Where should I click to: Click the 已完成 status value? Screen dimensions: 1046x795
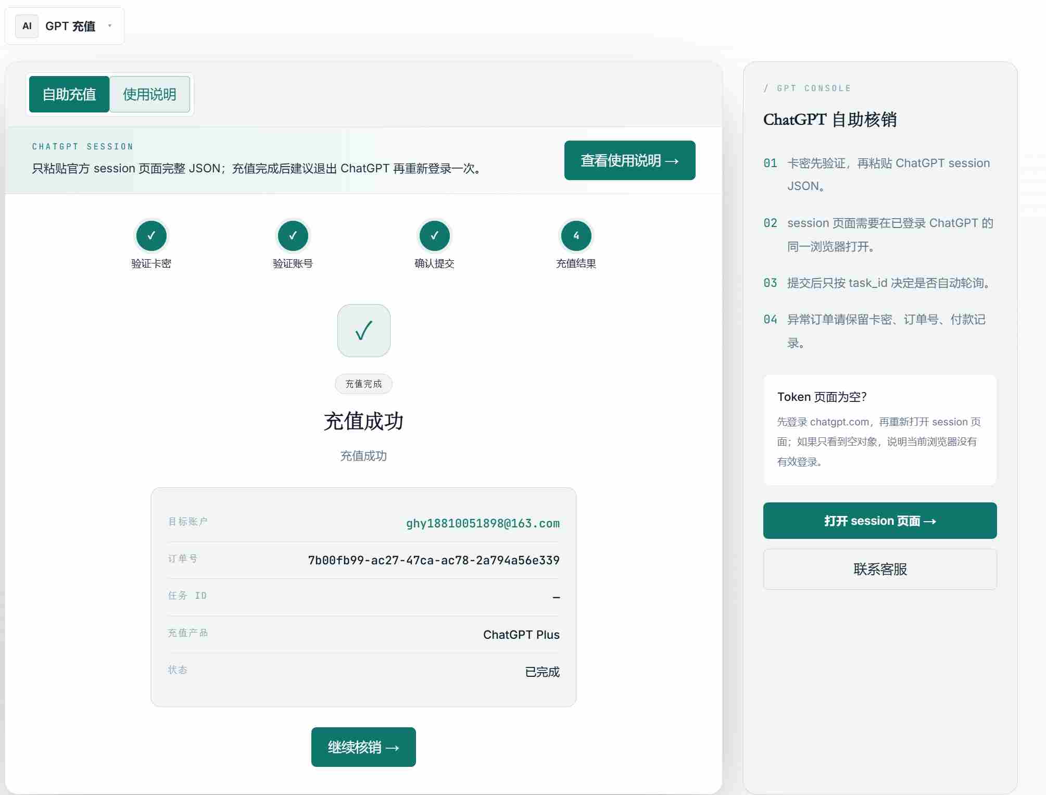click(x=542, y=672)
